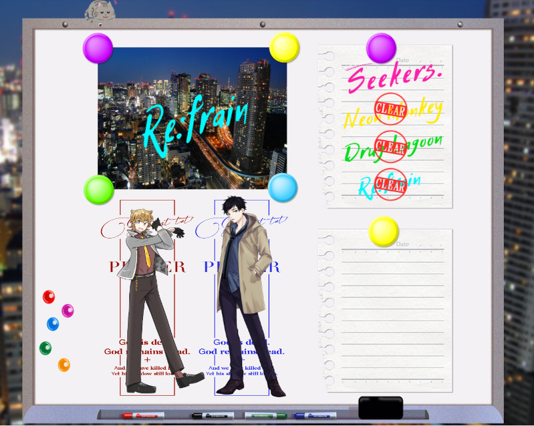
Task: Click the small red magnet
Action: point(49,296)
